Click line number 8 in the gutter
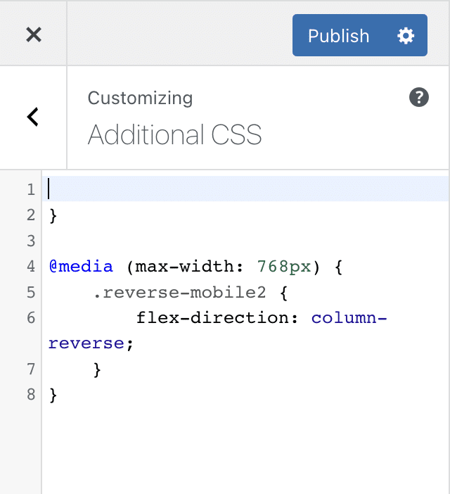Image resolution: width=450 pixels, height=494 pixels. coord(31,395)
